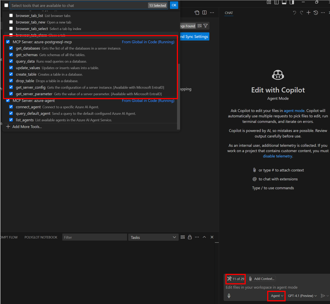Viewport: 330px width, 304px height.
Task: Open a new chat with the plus icon
Action: coord(308,12)
